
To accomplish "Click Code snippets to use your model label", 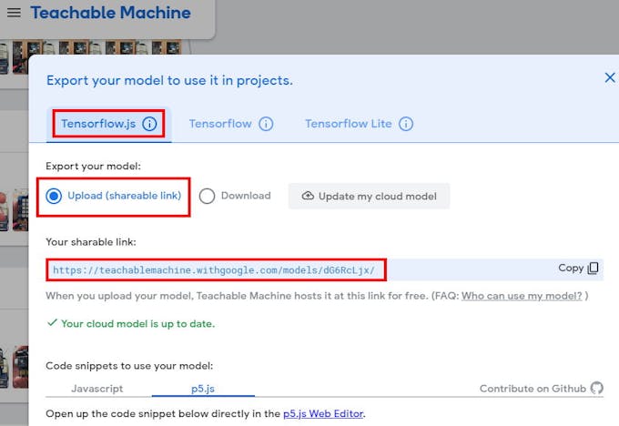I will coord(129,366).
